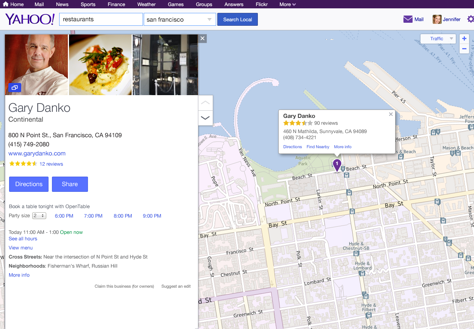Book the 6:00 PM table
This screenshot has height=329, width=474.
click(x=64, y=216)
